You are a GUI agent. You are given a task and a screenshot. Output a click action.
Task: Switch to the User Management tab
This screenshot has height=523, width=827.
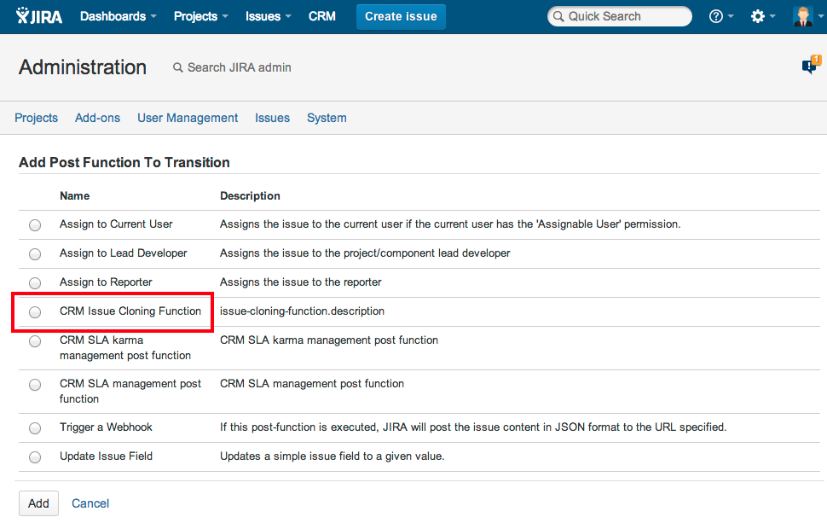coord(188,118)
